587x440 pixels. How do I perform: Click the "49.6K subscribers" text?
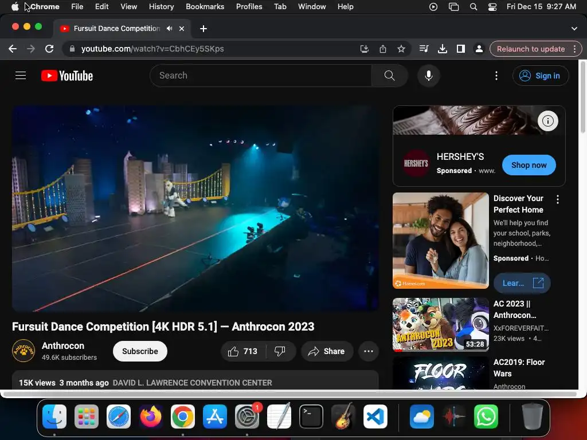point(69,357)
